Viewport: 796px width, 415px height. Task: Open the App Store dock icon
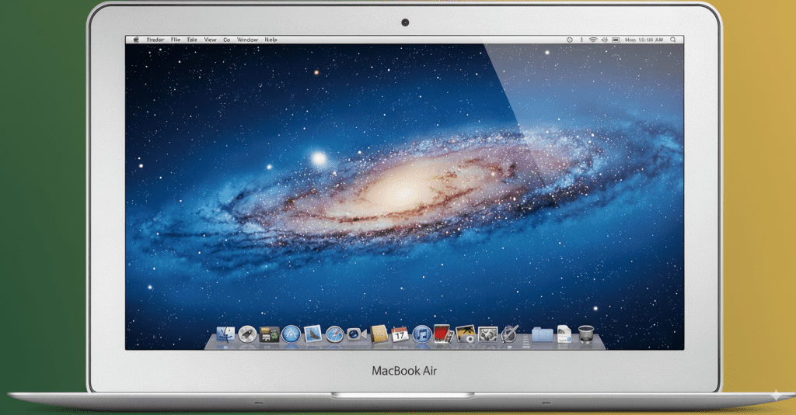(292, 334)
